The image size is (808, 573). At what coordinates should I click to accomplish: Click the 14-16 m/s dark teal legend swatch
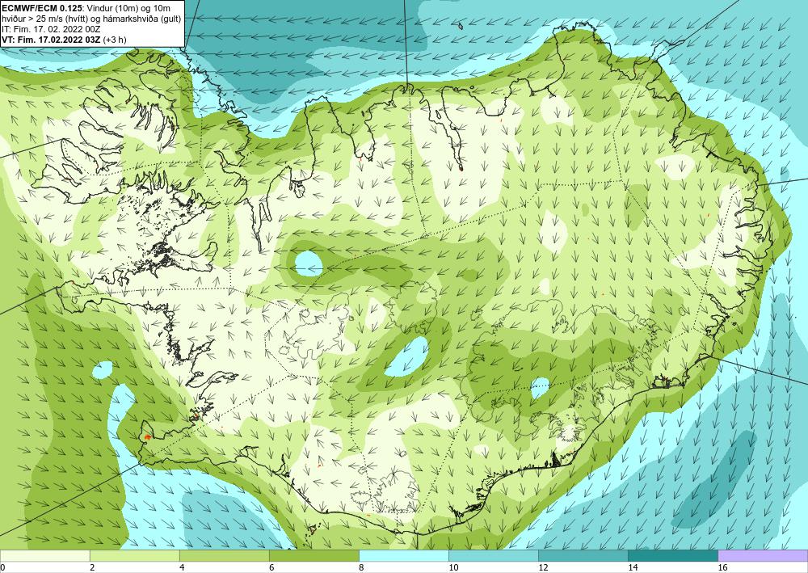point(672,556)
